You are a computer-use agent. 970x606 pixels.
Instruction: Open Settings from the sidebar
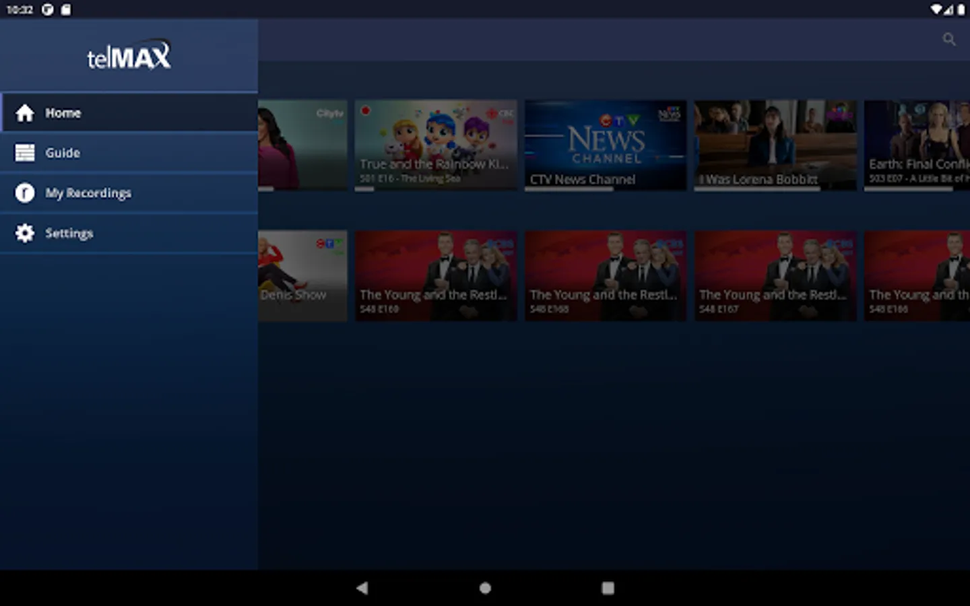[x=129, y=233]
